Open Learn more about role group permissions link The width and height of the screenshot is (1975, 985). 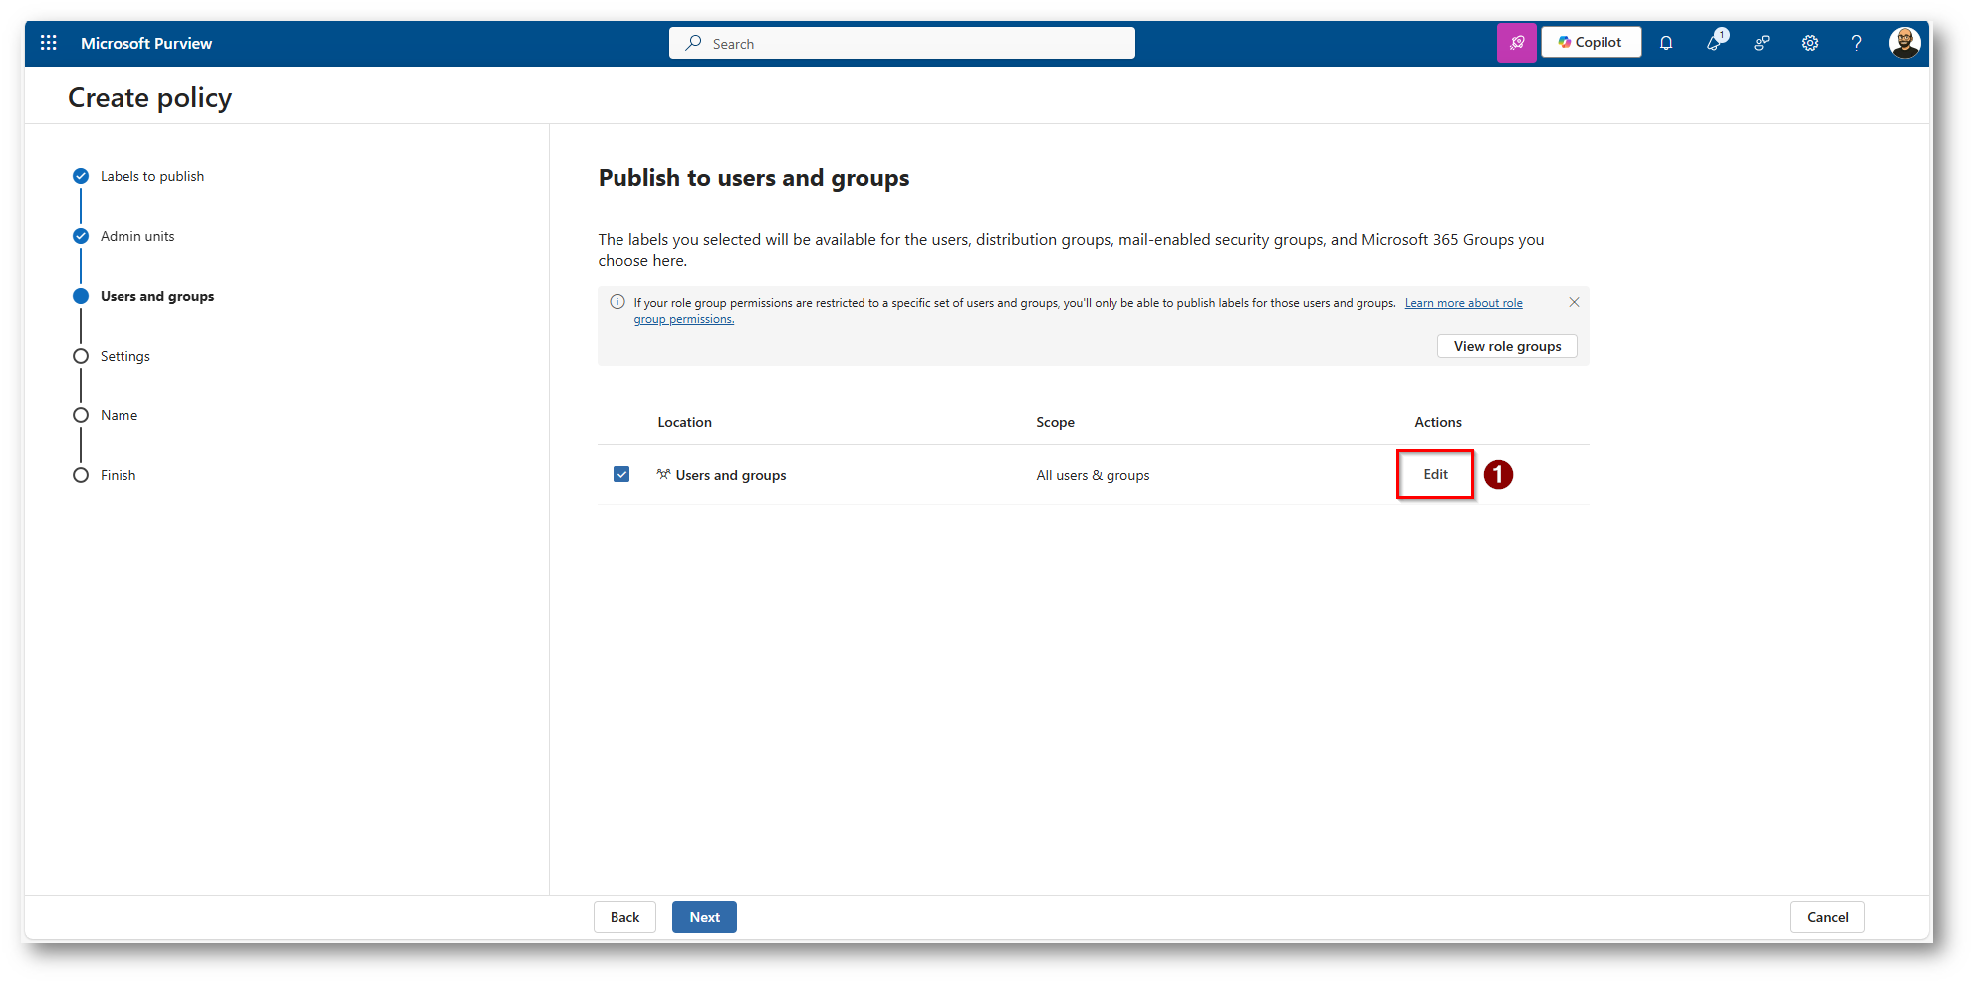[1463, 303]
